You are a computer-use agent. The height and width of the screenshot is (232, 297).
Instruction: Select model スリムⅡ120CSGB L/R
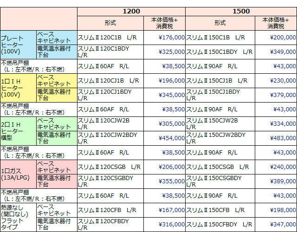tap(110, 167)
